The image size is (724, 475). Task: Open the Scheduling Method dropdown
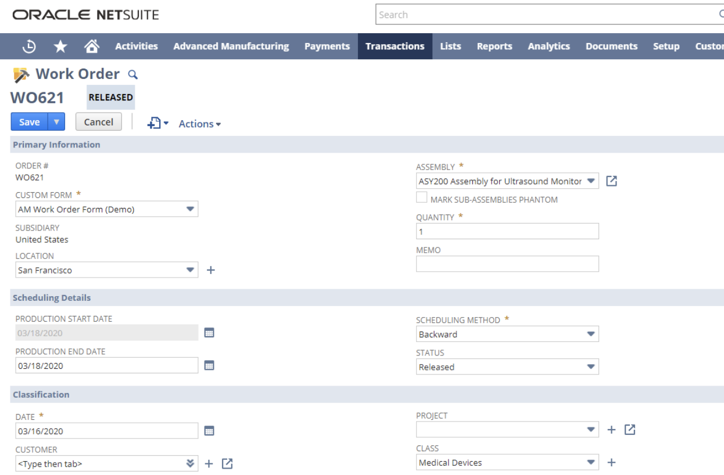pos(591,334)
